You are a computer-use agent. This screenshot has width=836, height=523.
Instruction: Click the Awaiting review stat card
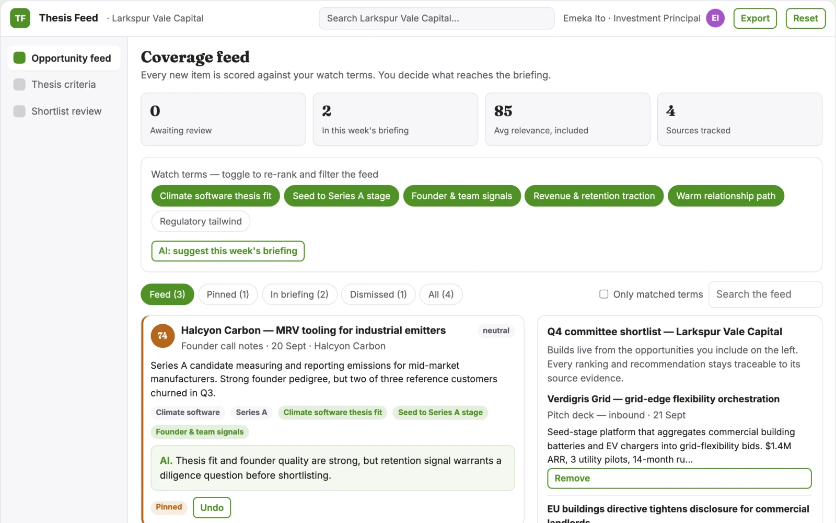(x=223, y=119)
